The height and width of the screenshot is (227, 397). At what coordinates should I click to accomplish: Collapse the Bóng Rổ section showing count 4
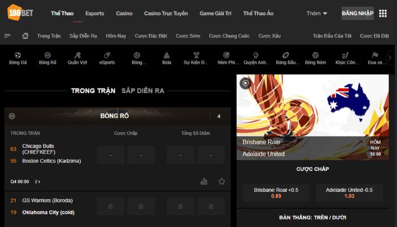219,116
